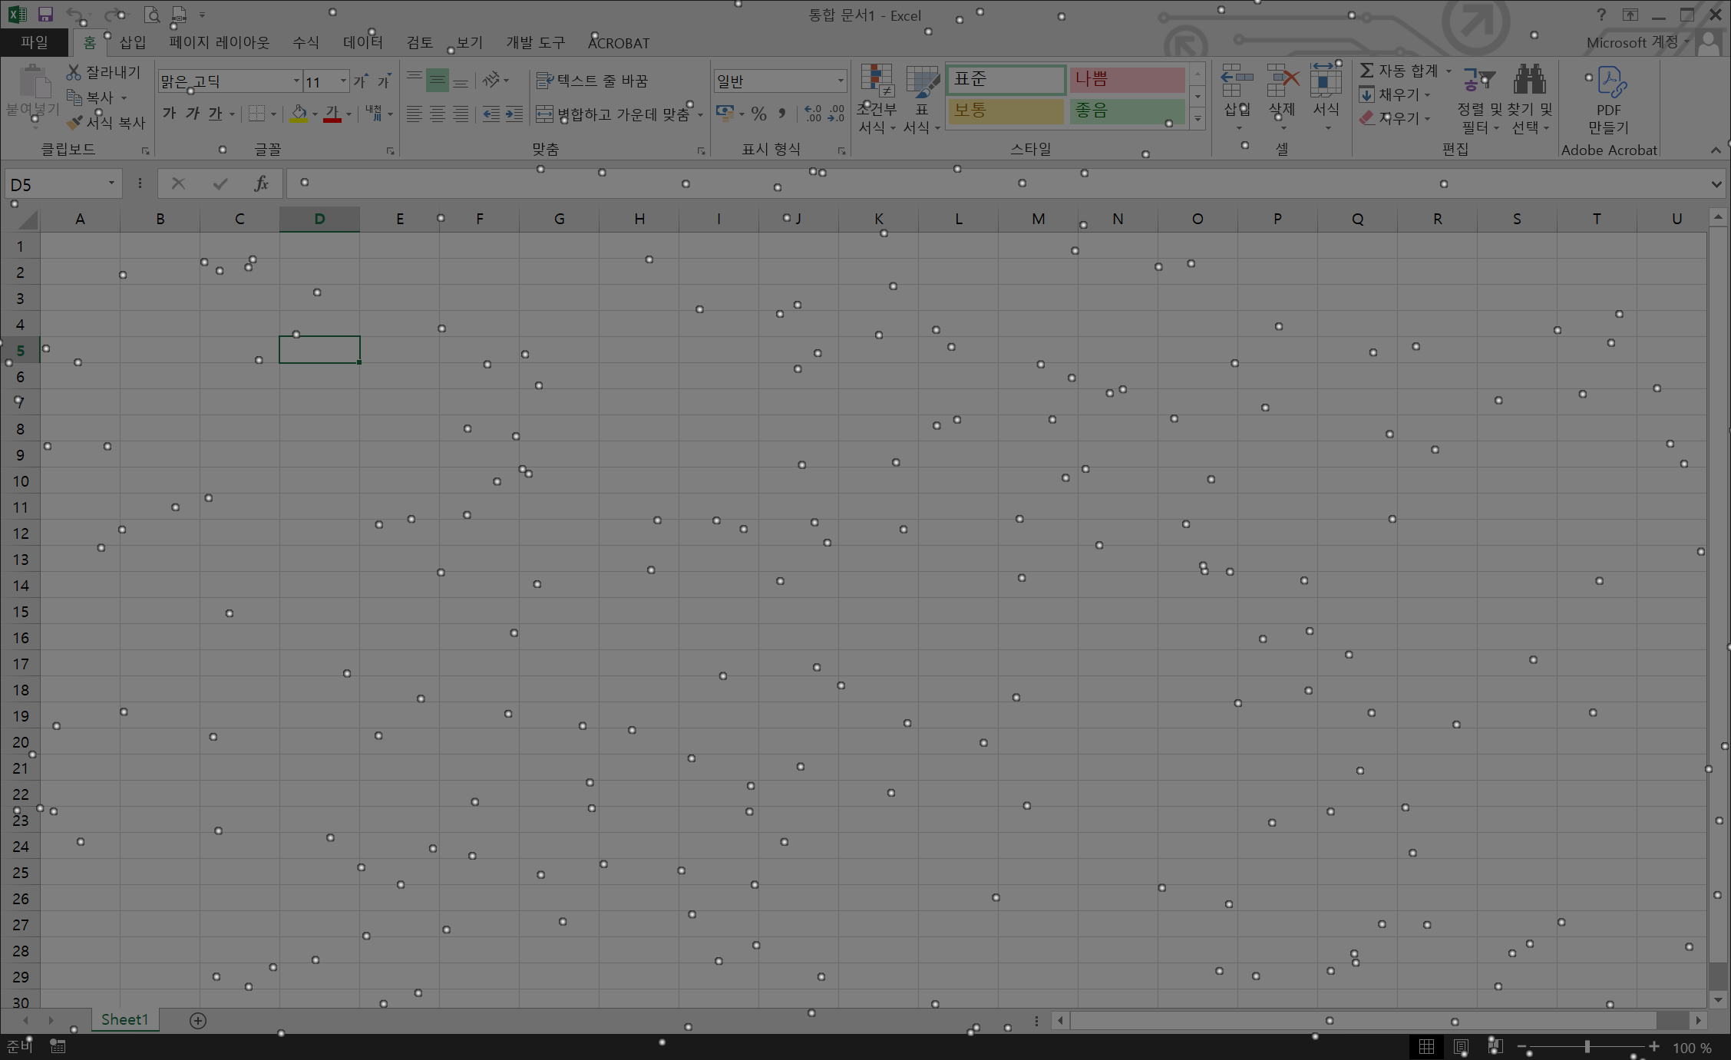The width and height of the screenshot is (1731, 1060).
Task: Click the percent style icon
Action: click(758, 114)
